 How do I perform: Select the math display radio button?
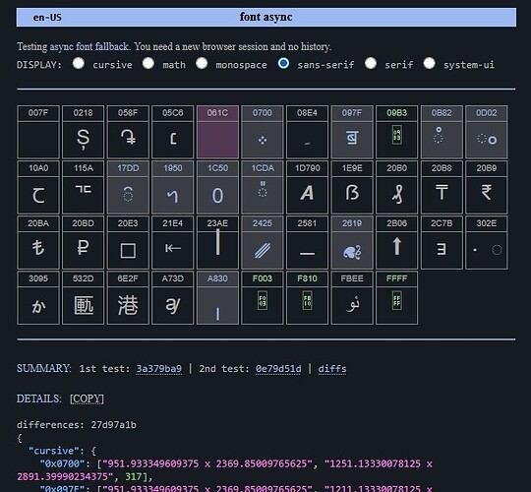(147, 63)
